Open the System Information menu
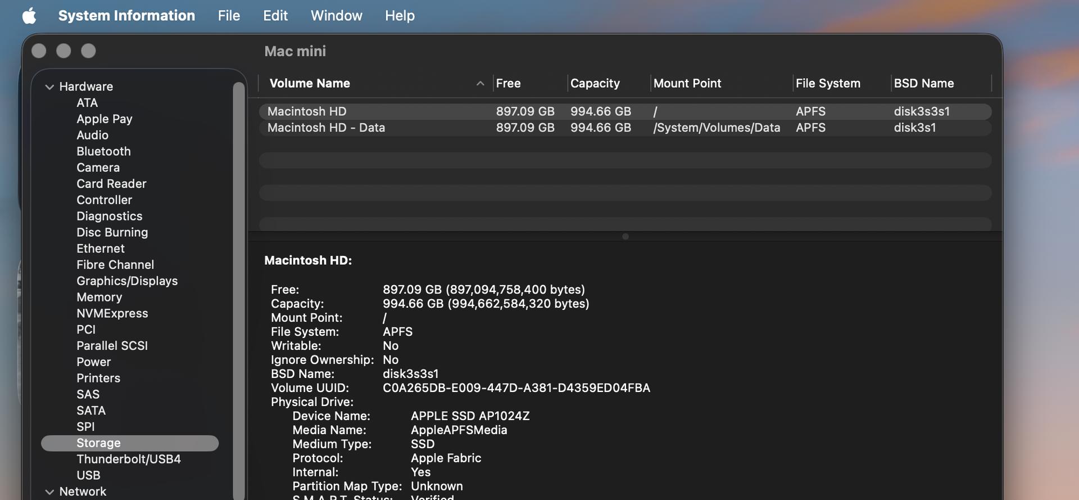The width and height of the screenshot is (1079, 500). pos(126,16)
